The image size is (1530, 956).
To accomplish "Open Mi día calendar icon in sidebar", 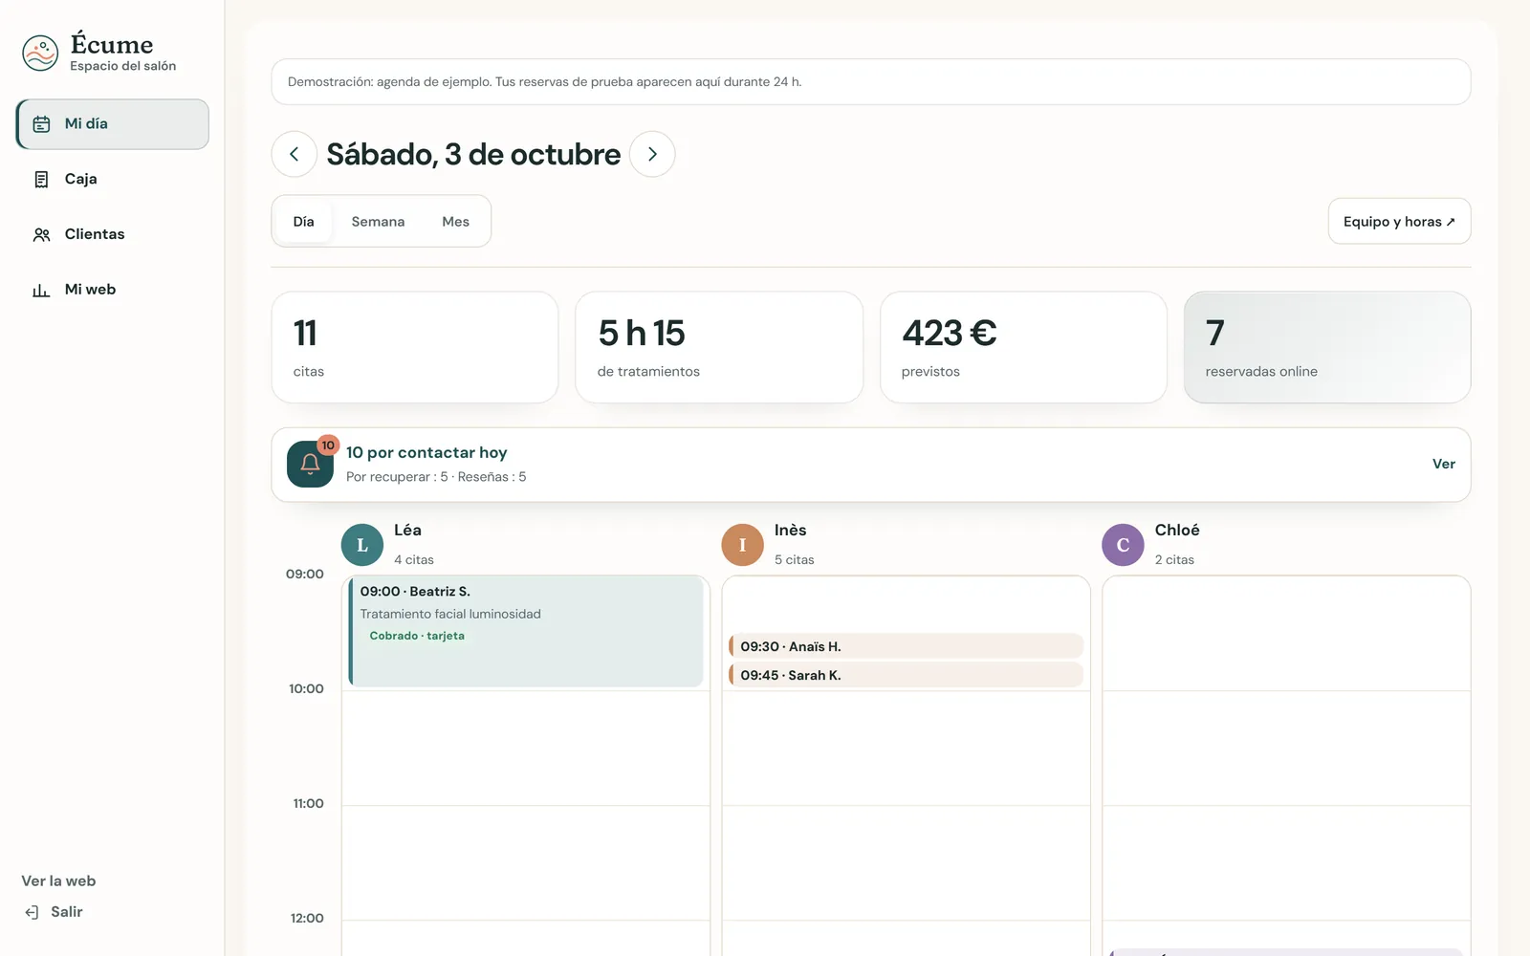I will tap(41, 124).
